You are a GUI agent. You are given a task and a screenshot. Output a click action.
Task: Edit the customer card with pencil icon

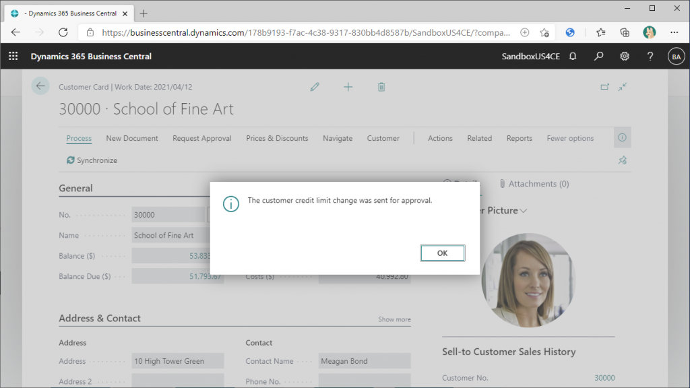(315, 87)
